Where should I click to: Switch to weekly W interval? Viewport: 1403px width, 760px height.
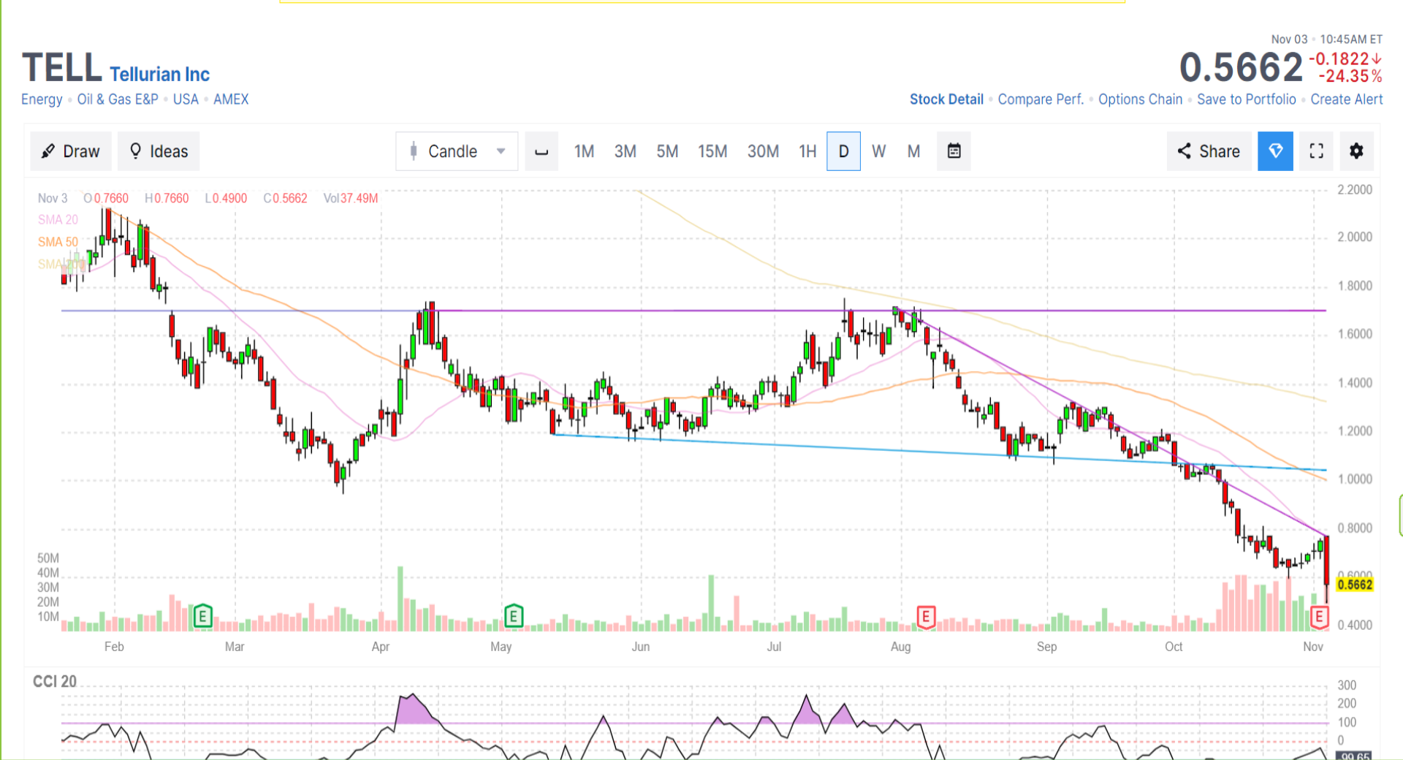click(878, 151)
